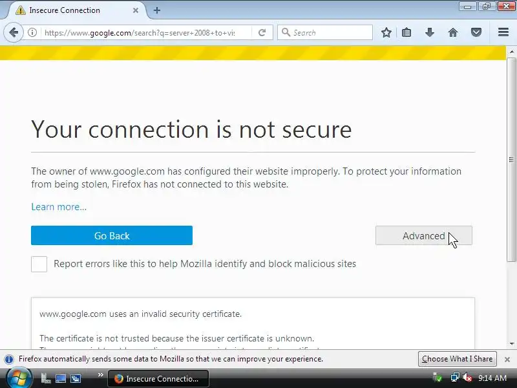Check the Report errors to Mozilla checkbox
This screenshot has height=388, width=517.
click(x=39, y=264)
